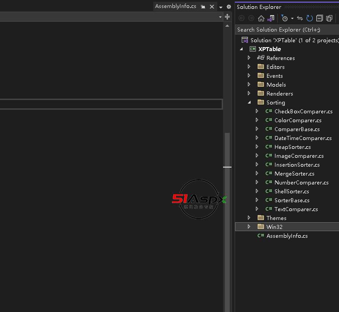Select HeapSorter.cs in the tree

coord(292,147)
